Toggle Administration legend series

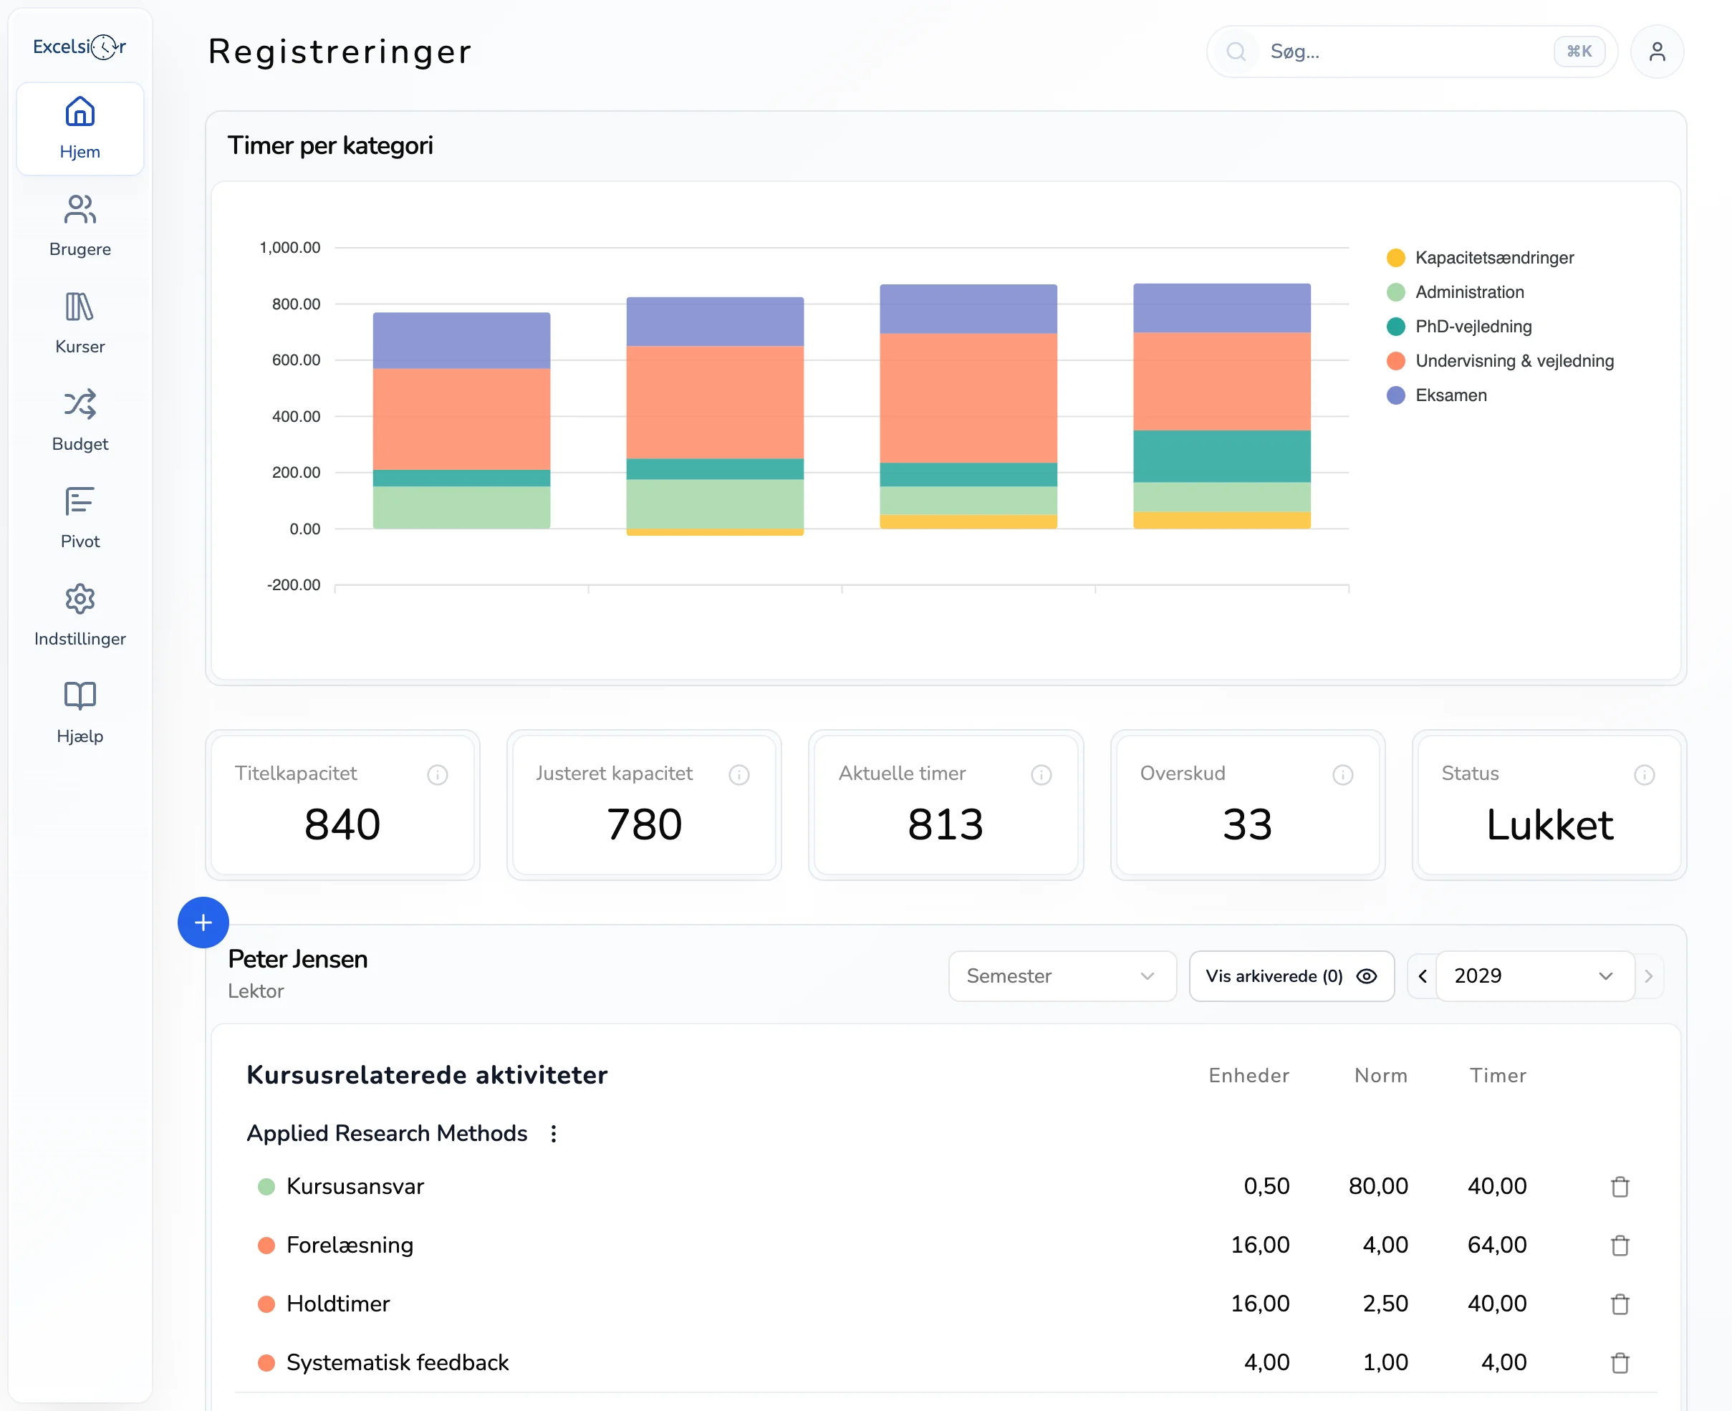[x=1455, y=292]
